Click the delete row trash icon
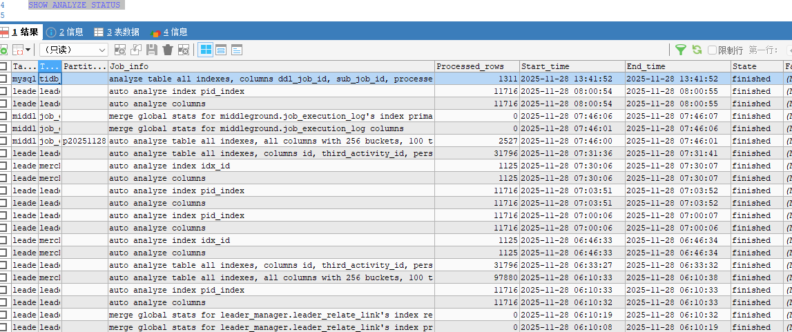The width and height of the screenshot is (792, 332). click(x=168, y=50)
